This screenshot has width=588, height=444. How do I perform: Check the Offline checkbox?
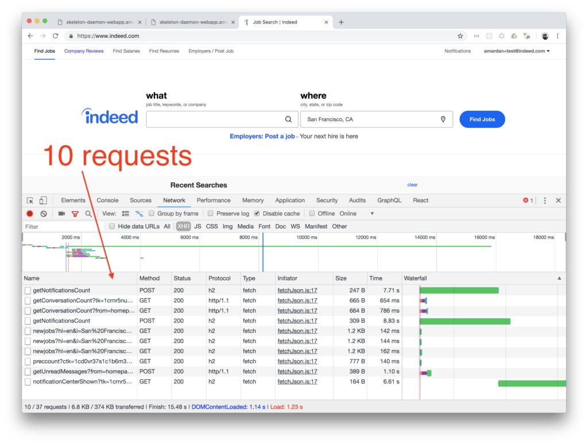click(312, 213)
